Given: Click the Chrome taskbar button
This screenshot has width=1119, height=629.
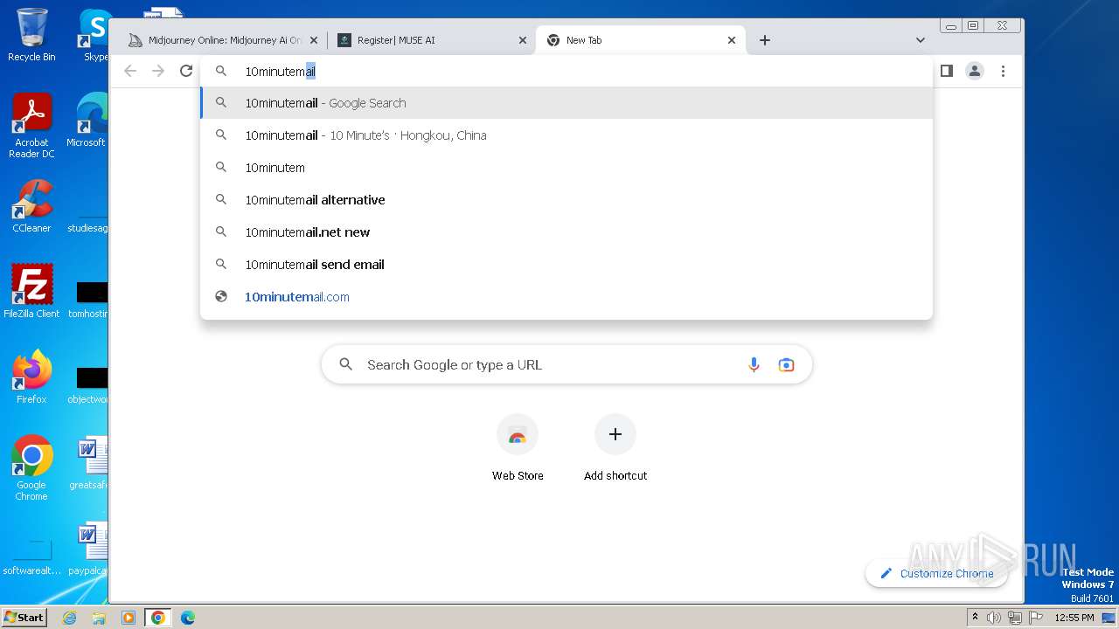Looking at the screenshot, I should [x=157, y=618].
